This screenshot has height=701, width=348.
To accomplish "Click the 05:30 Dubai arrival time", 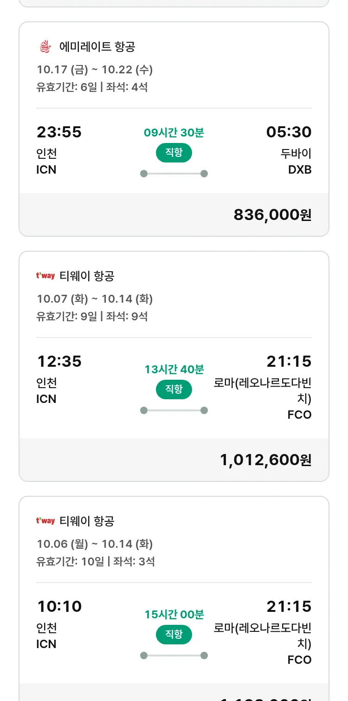I will (x=289, y=132).
